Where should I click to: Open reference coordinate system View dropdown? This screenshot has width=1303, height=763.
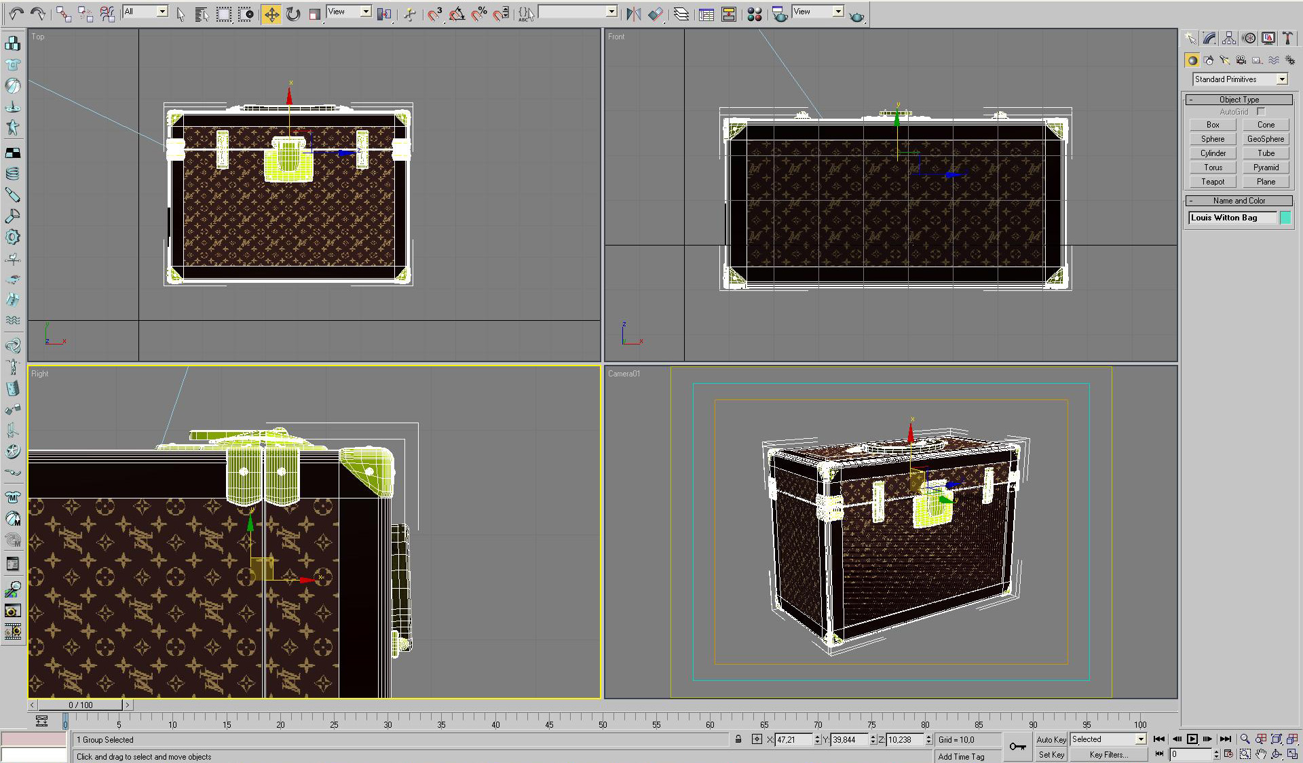[x=366, y=12]
